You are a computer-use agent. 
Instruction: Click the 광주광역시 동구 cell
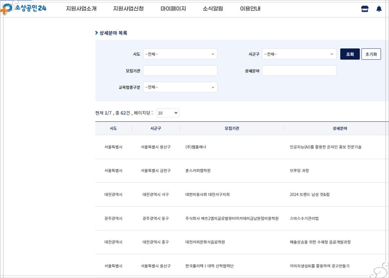[155, 218]
